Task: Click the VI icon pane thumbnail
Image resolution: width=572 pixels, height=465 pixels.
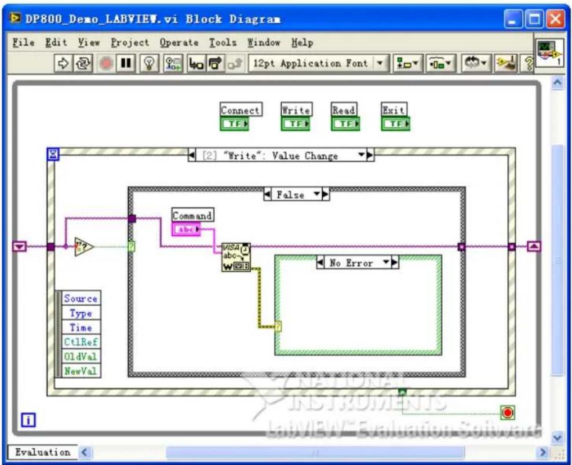Action: click(550, 53)
